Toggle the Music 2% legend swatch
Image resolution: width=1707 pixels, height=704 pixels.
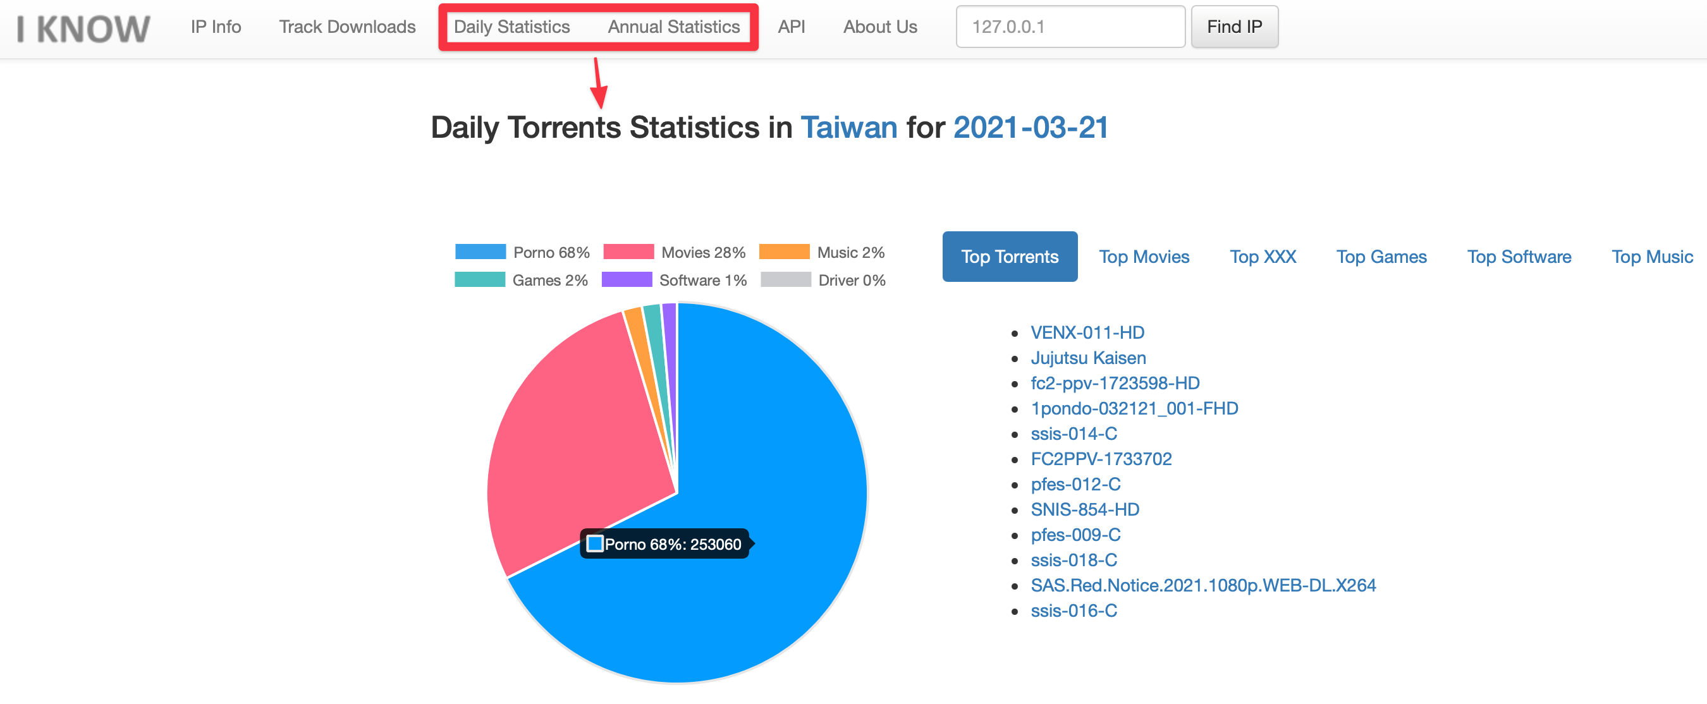coord(784,252)
